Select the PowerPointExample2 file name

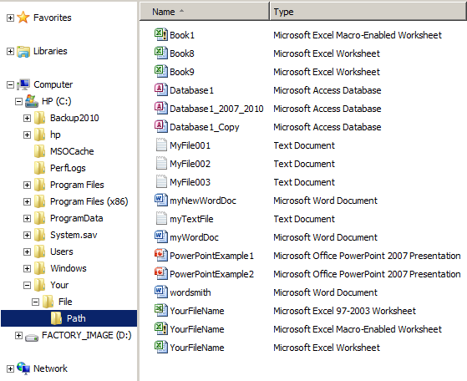tap(211, 274)
